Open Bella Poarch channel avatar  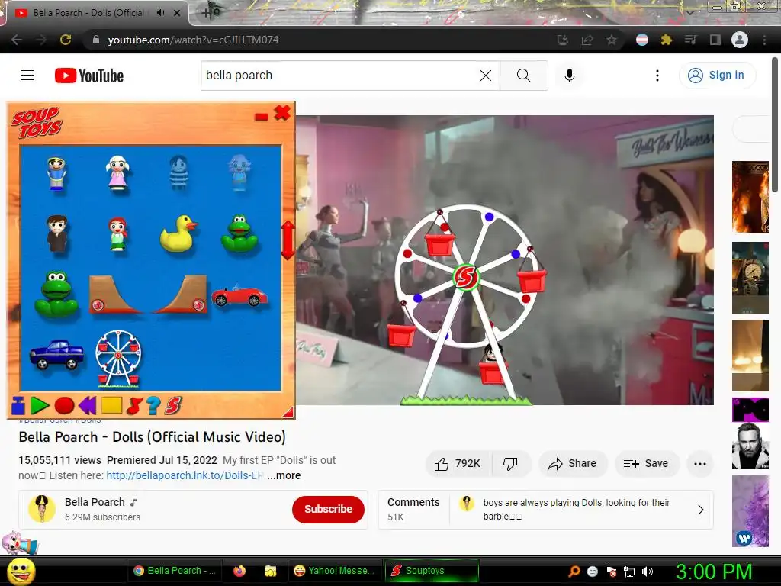pyautogui.click(x=42, y=509)
